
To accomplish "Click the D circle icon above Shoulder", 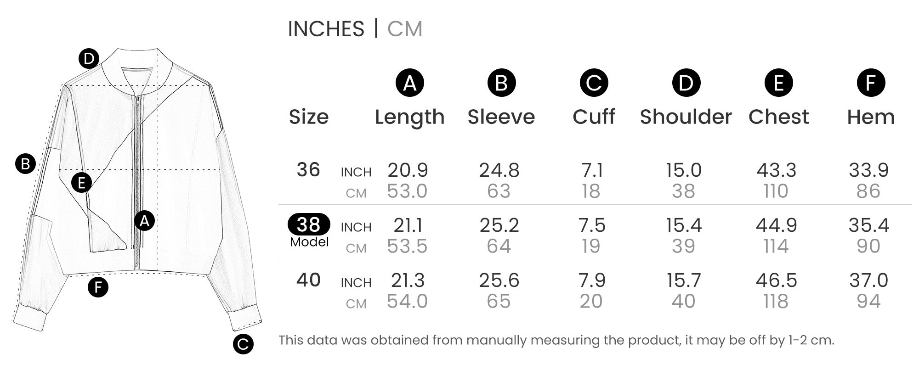I will click(686, 83).
